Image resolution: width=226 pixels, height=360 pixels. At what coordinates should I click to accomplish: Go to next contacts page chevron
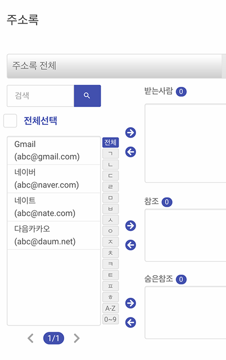pos(77,338)
